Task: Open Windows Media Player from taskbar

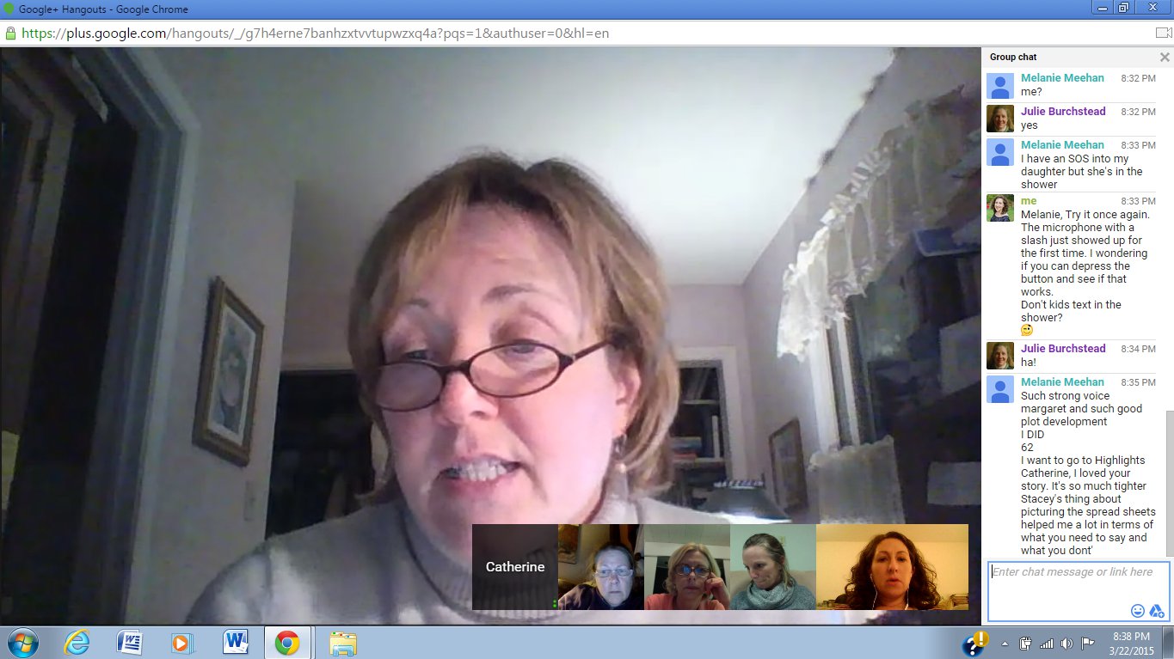Action: point(181,643)
